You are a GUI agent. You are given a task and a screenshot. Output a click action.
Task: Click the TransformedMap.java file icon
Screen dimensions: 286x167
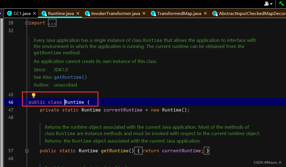153,14
